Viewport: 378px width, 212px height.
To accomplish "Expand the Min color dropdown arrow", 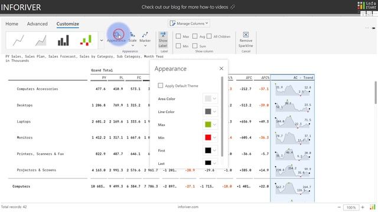I will click(x=214, y=137).
